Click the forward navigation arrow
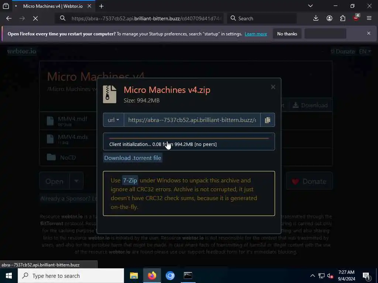Screen dimensions: 378x283 (x=22, y=18)
